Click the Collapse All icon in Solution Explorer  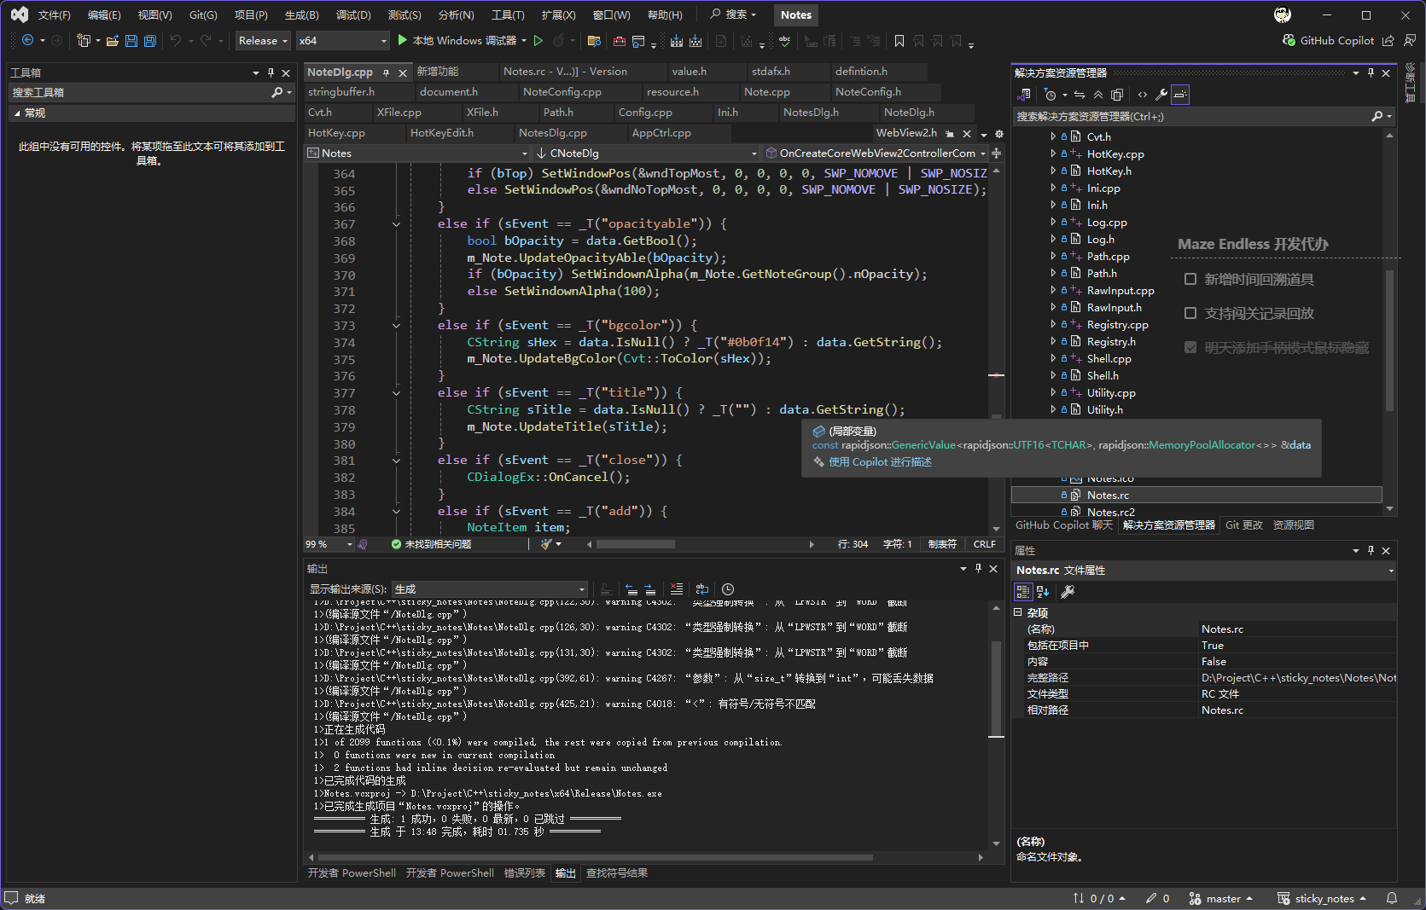click(1098, 95)
